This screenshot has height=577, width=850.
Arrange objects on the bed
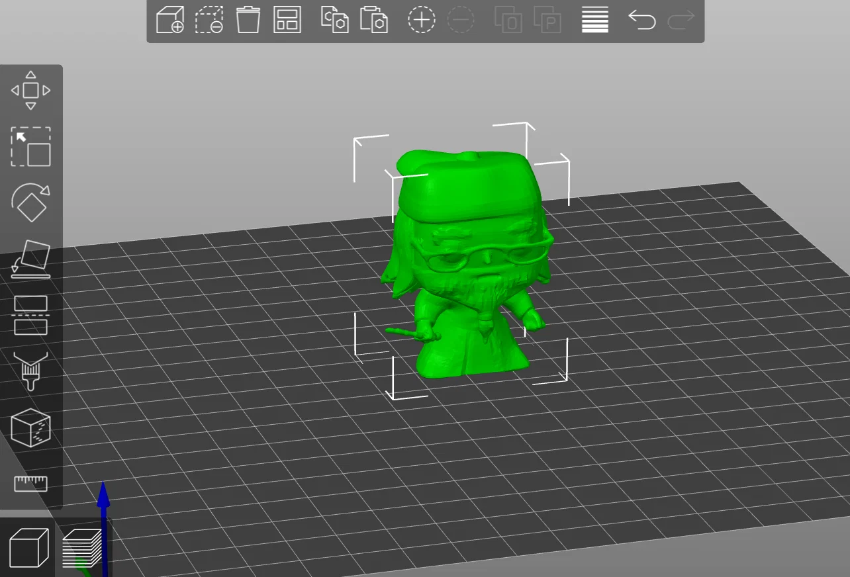tap(287, 20)
